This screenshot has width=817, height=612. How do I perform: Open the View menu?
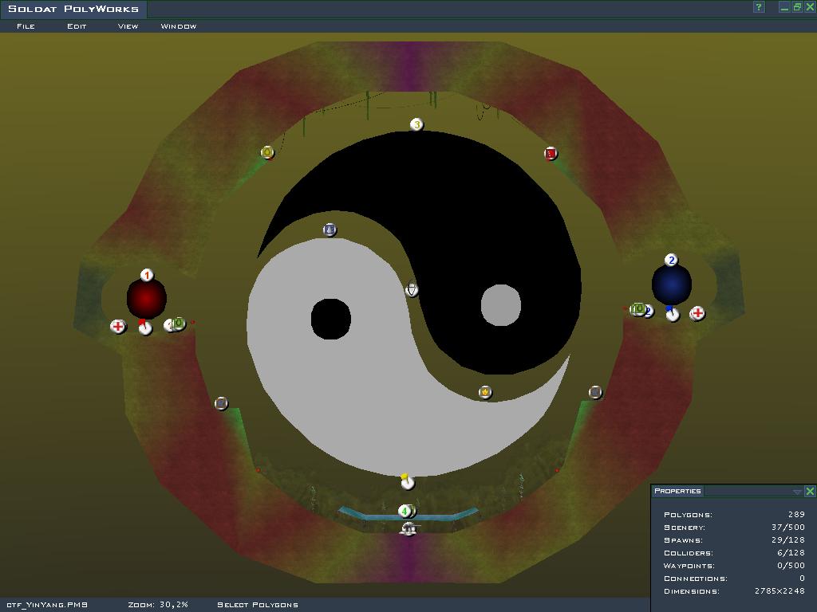pos(128,26)
